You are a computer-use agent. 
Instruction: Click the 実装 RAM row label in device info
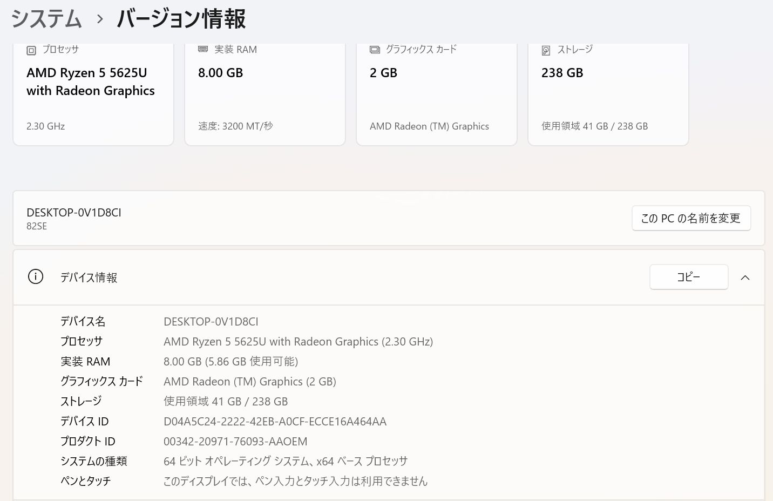point(85,362)
